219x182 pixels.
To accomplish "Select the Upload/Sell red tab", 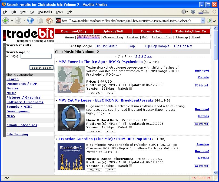I will tap(113, 31).
